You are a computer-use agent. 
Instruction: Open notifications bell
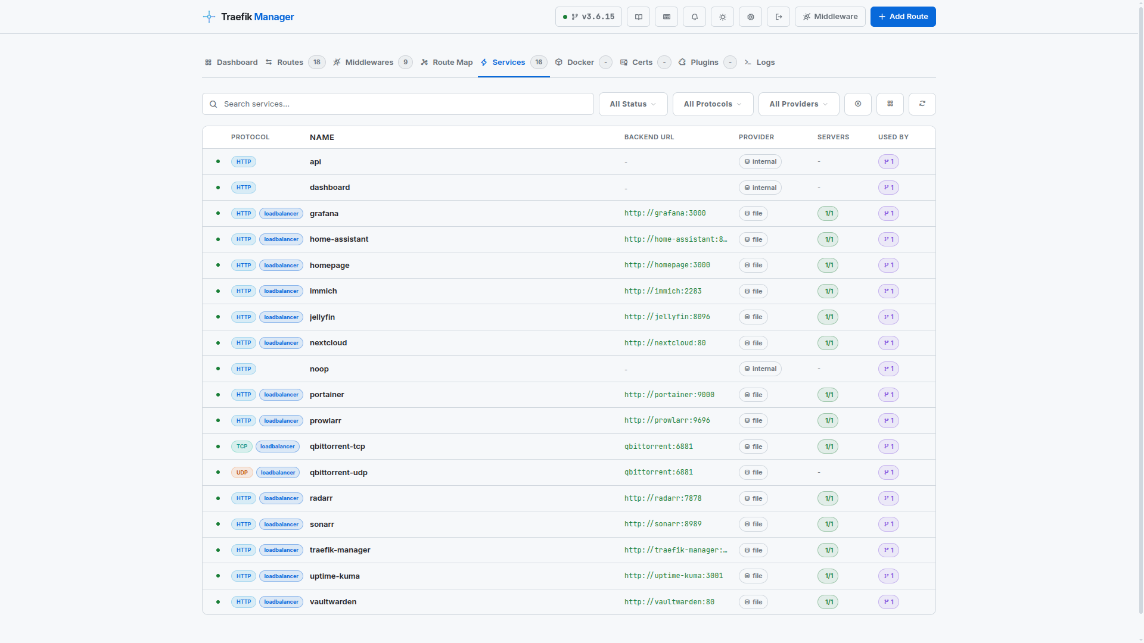coord(695,17)
